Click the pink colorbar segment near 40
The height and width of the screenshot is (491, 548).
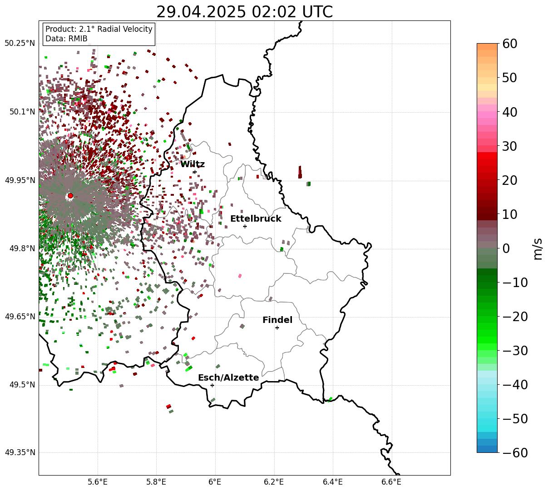click(x=487, y=114)
